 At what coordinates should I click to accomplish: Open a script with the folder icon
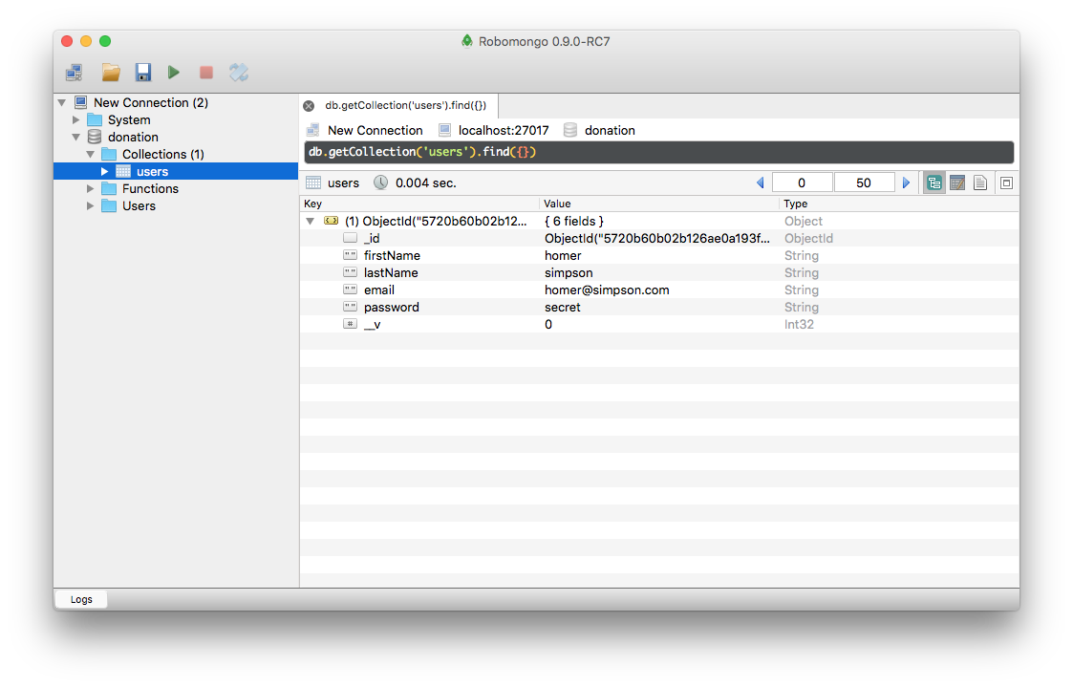(x=111, y=73)
